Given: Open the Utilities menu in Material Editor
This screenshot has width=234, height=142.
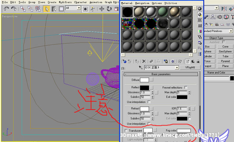Looking at the screenshot, I should (x=170, y=3).
